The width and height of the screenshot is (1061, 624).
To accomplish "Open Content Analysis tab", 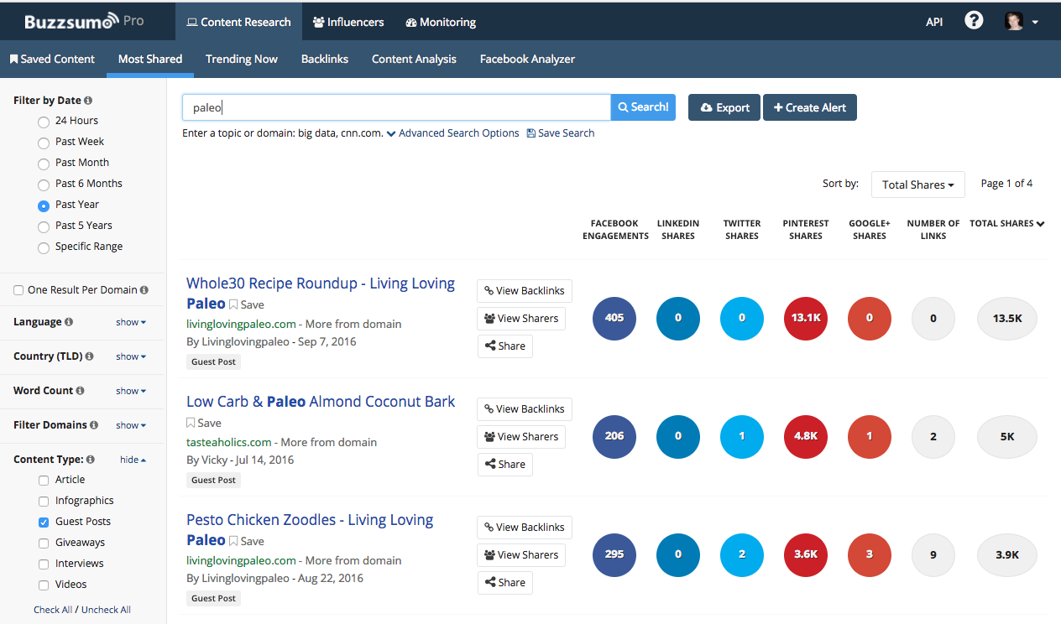I will pyautogui.click(x=414, y=59).
